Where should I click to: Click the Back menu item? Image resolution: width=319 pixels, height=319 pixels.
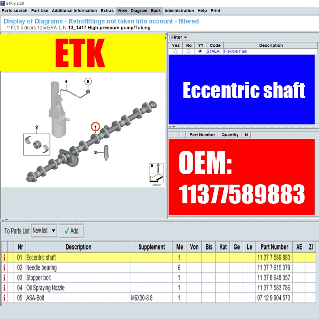156,11
